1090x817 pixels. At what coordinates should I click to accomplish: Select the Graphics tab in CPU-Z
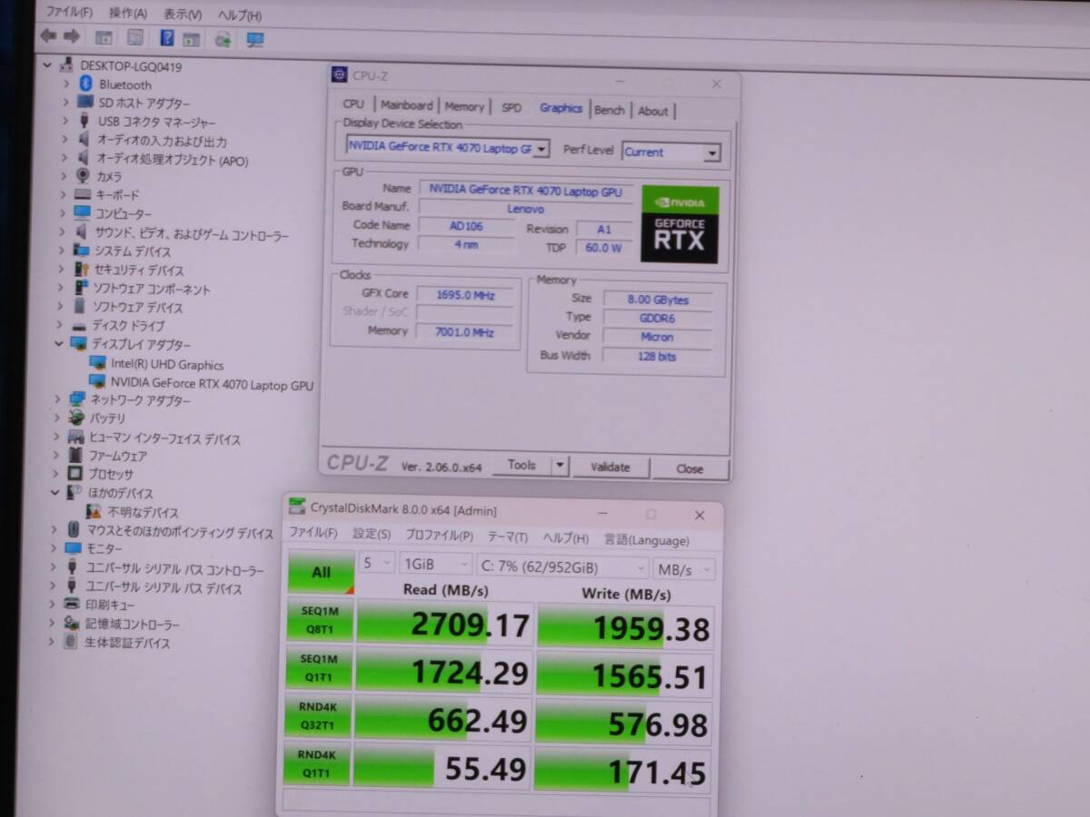(560, 108)
